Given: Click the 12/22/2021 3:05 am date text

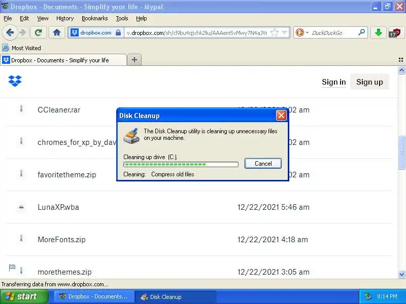Looking at the screenshot, I should (x=273, y=272).
